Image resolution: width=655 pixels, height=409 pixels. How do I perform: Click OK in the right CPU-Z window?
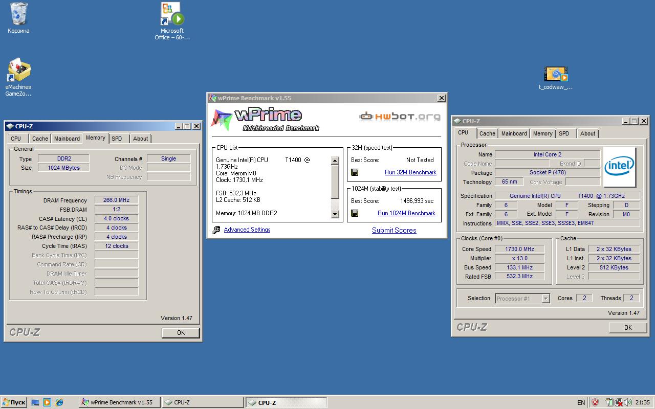point(628,327)
